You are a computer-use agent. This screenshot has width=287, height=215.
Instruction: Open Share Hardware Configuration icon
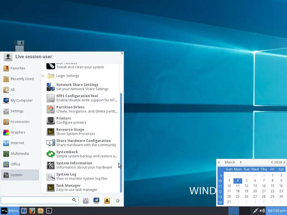(50, 143)
